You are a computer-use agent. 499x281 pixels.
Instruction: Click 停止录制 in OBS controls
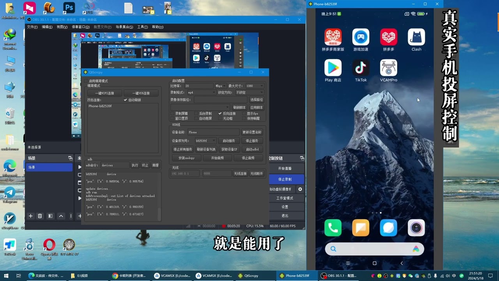pos(285,179)
